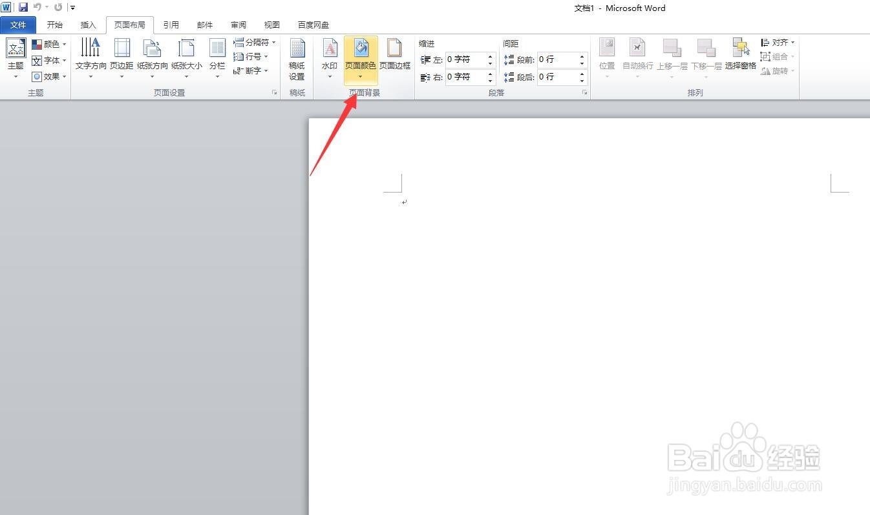Open the theme 字体 dropdown
Screen dimensions: 870x515
[49, 60]
